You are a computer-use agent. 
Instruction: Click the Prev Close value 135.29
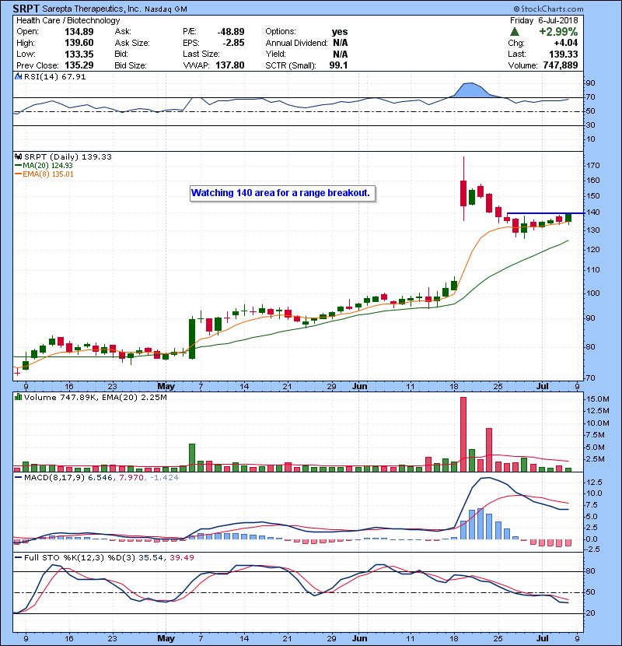point(79,65)
